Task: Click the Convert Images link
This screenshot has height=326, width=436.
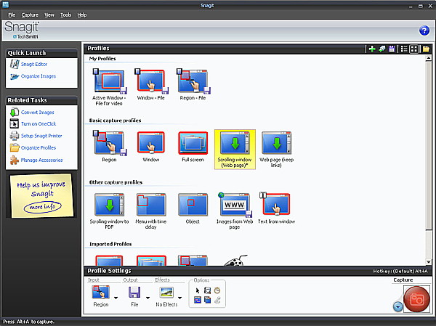Action: [38, 113]
